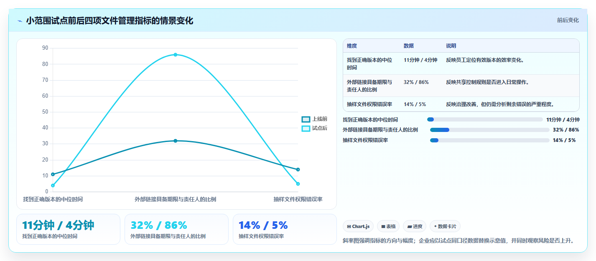The image size is (596, 261).
Task: Click the 外部链接具备期限与责任人的比例 table row label
Action: coord(370,86)
